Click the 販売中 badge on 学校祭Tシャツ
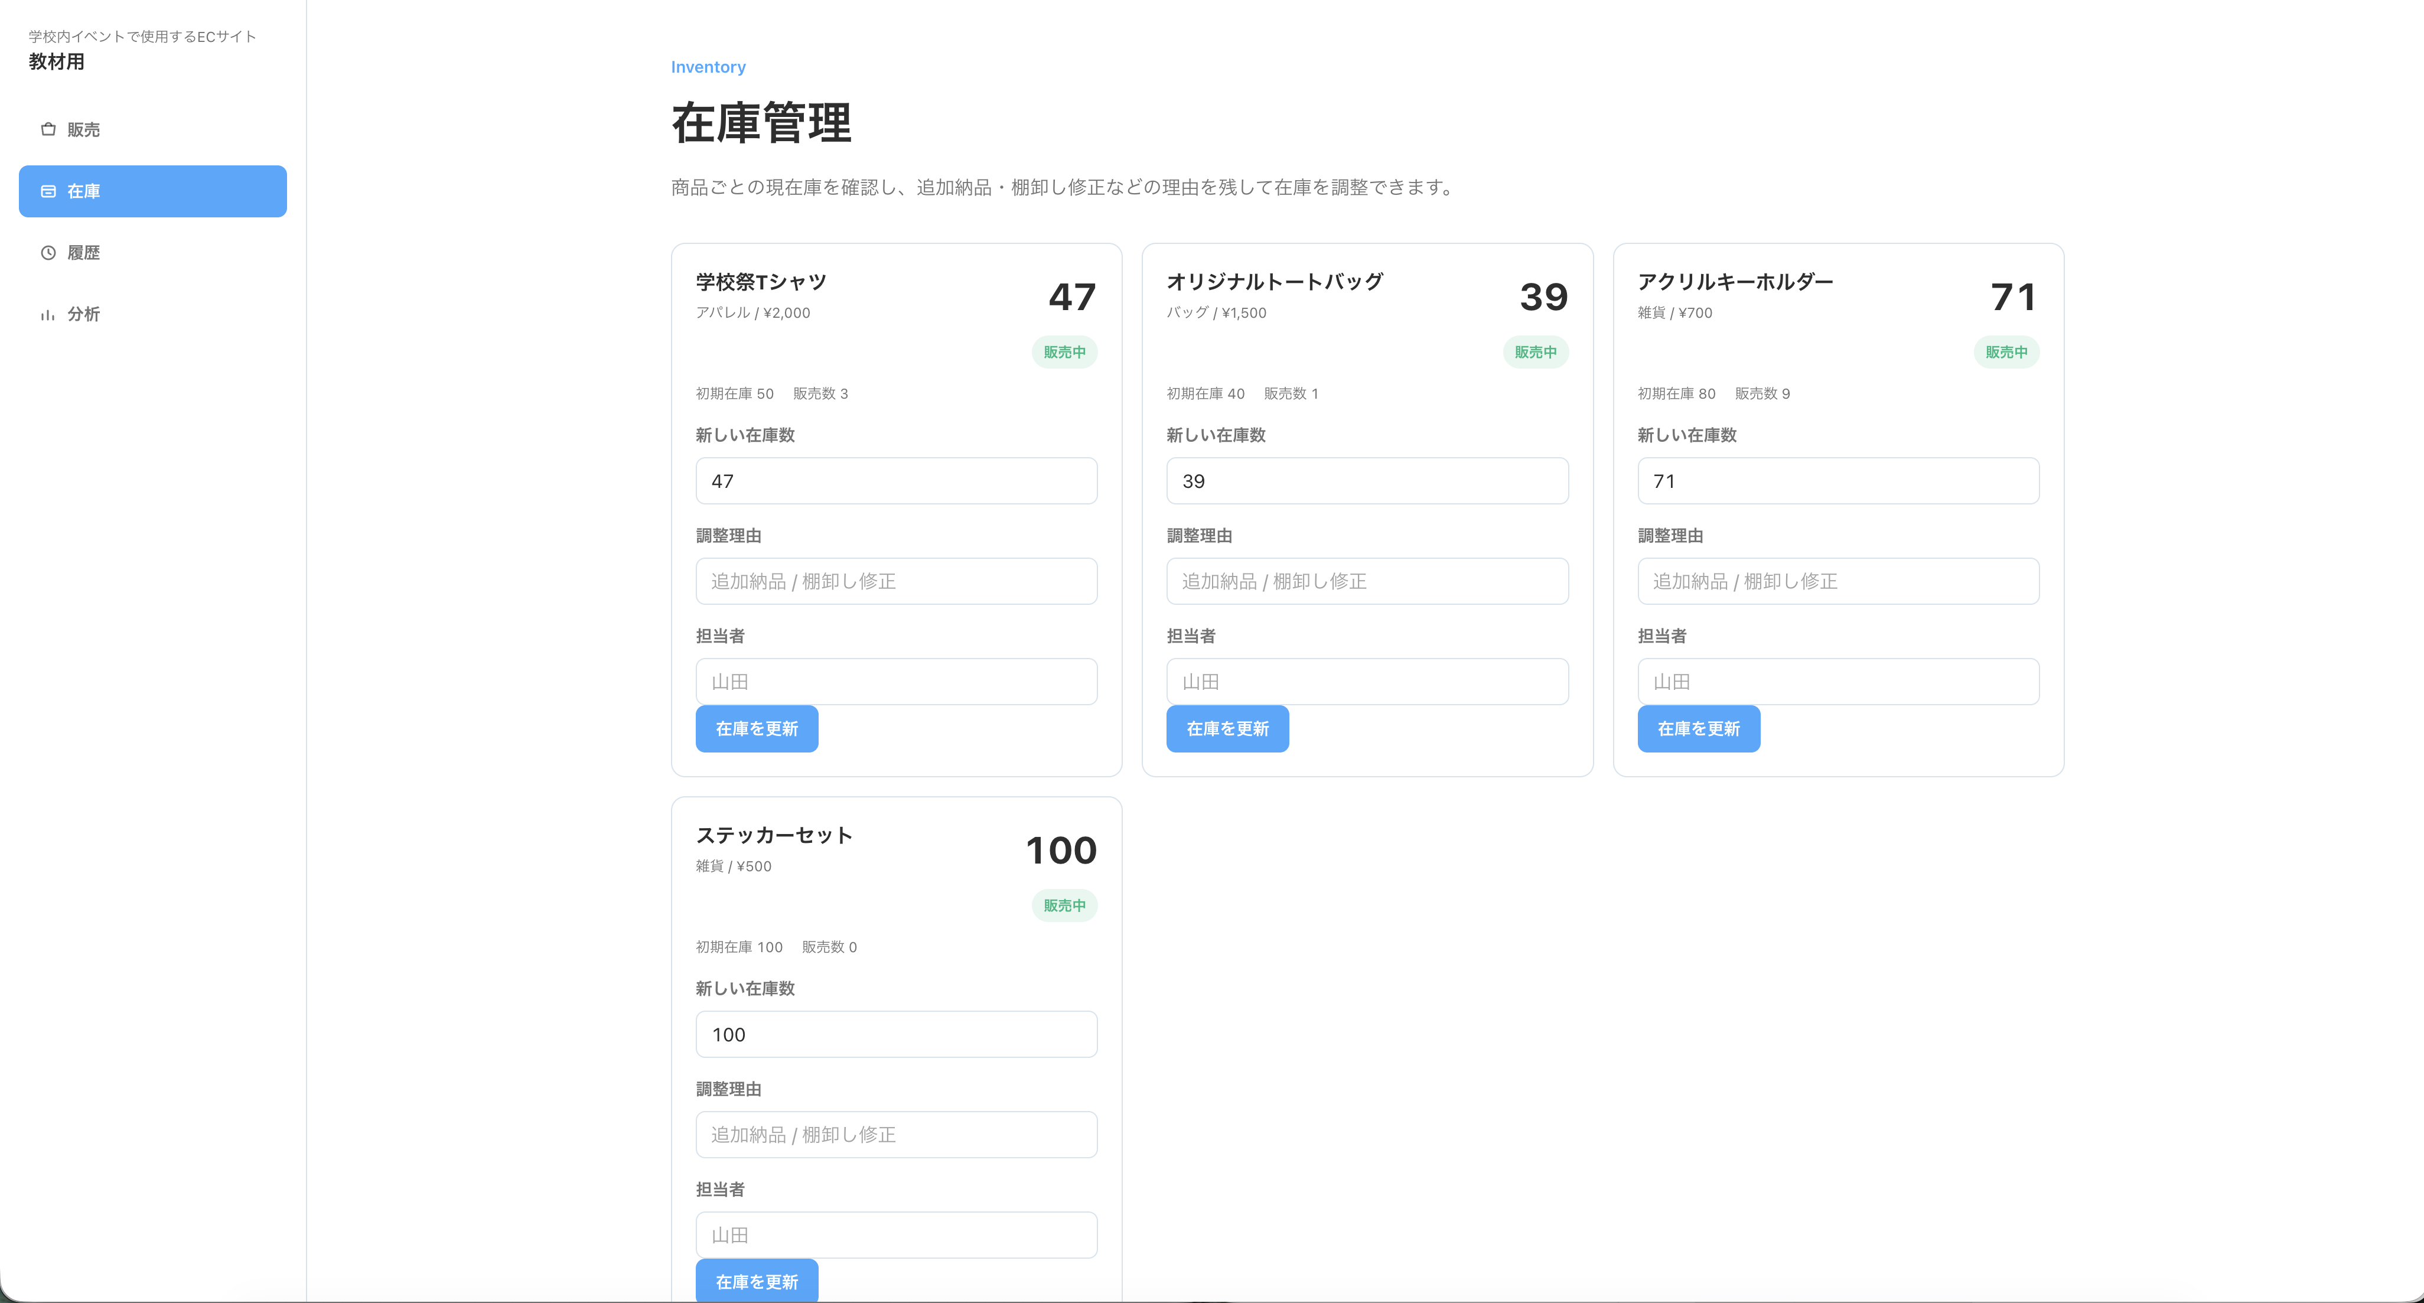The height and width of the screenshot is (1303, 2424). 1064,352
